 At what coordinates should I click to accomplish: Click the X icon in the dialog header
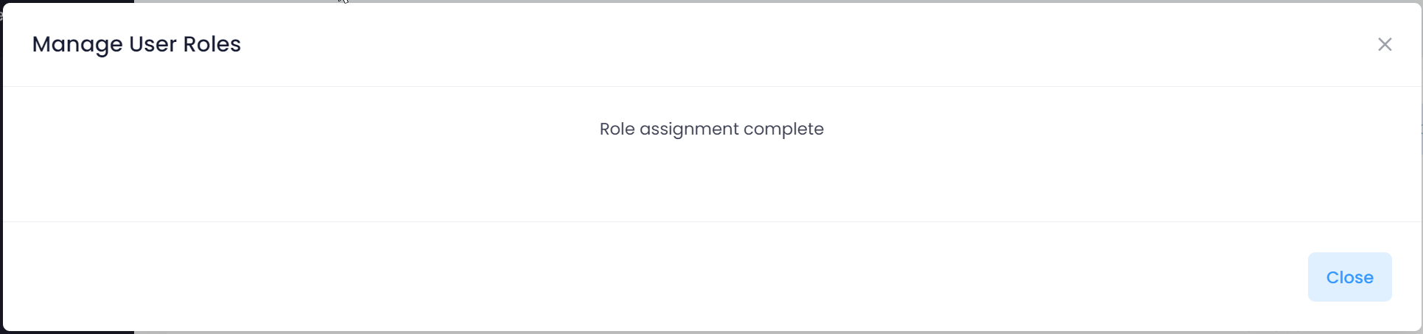pos(1385,45)
